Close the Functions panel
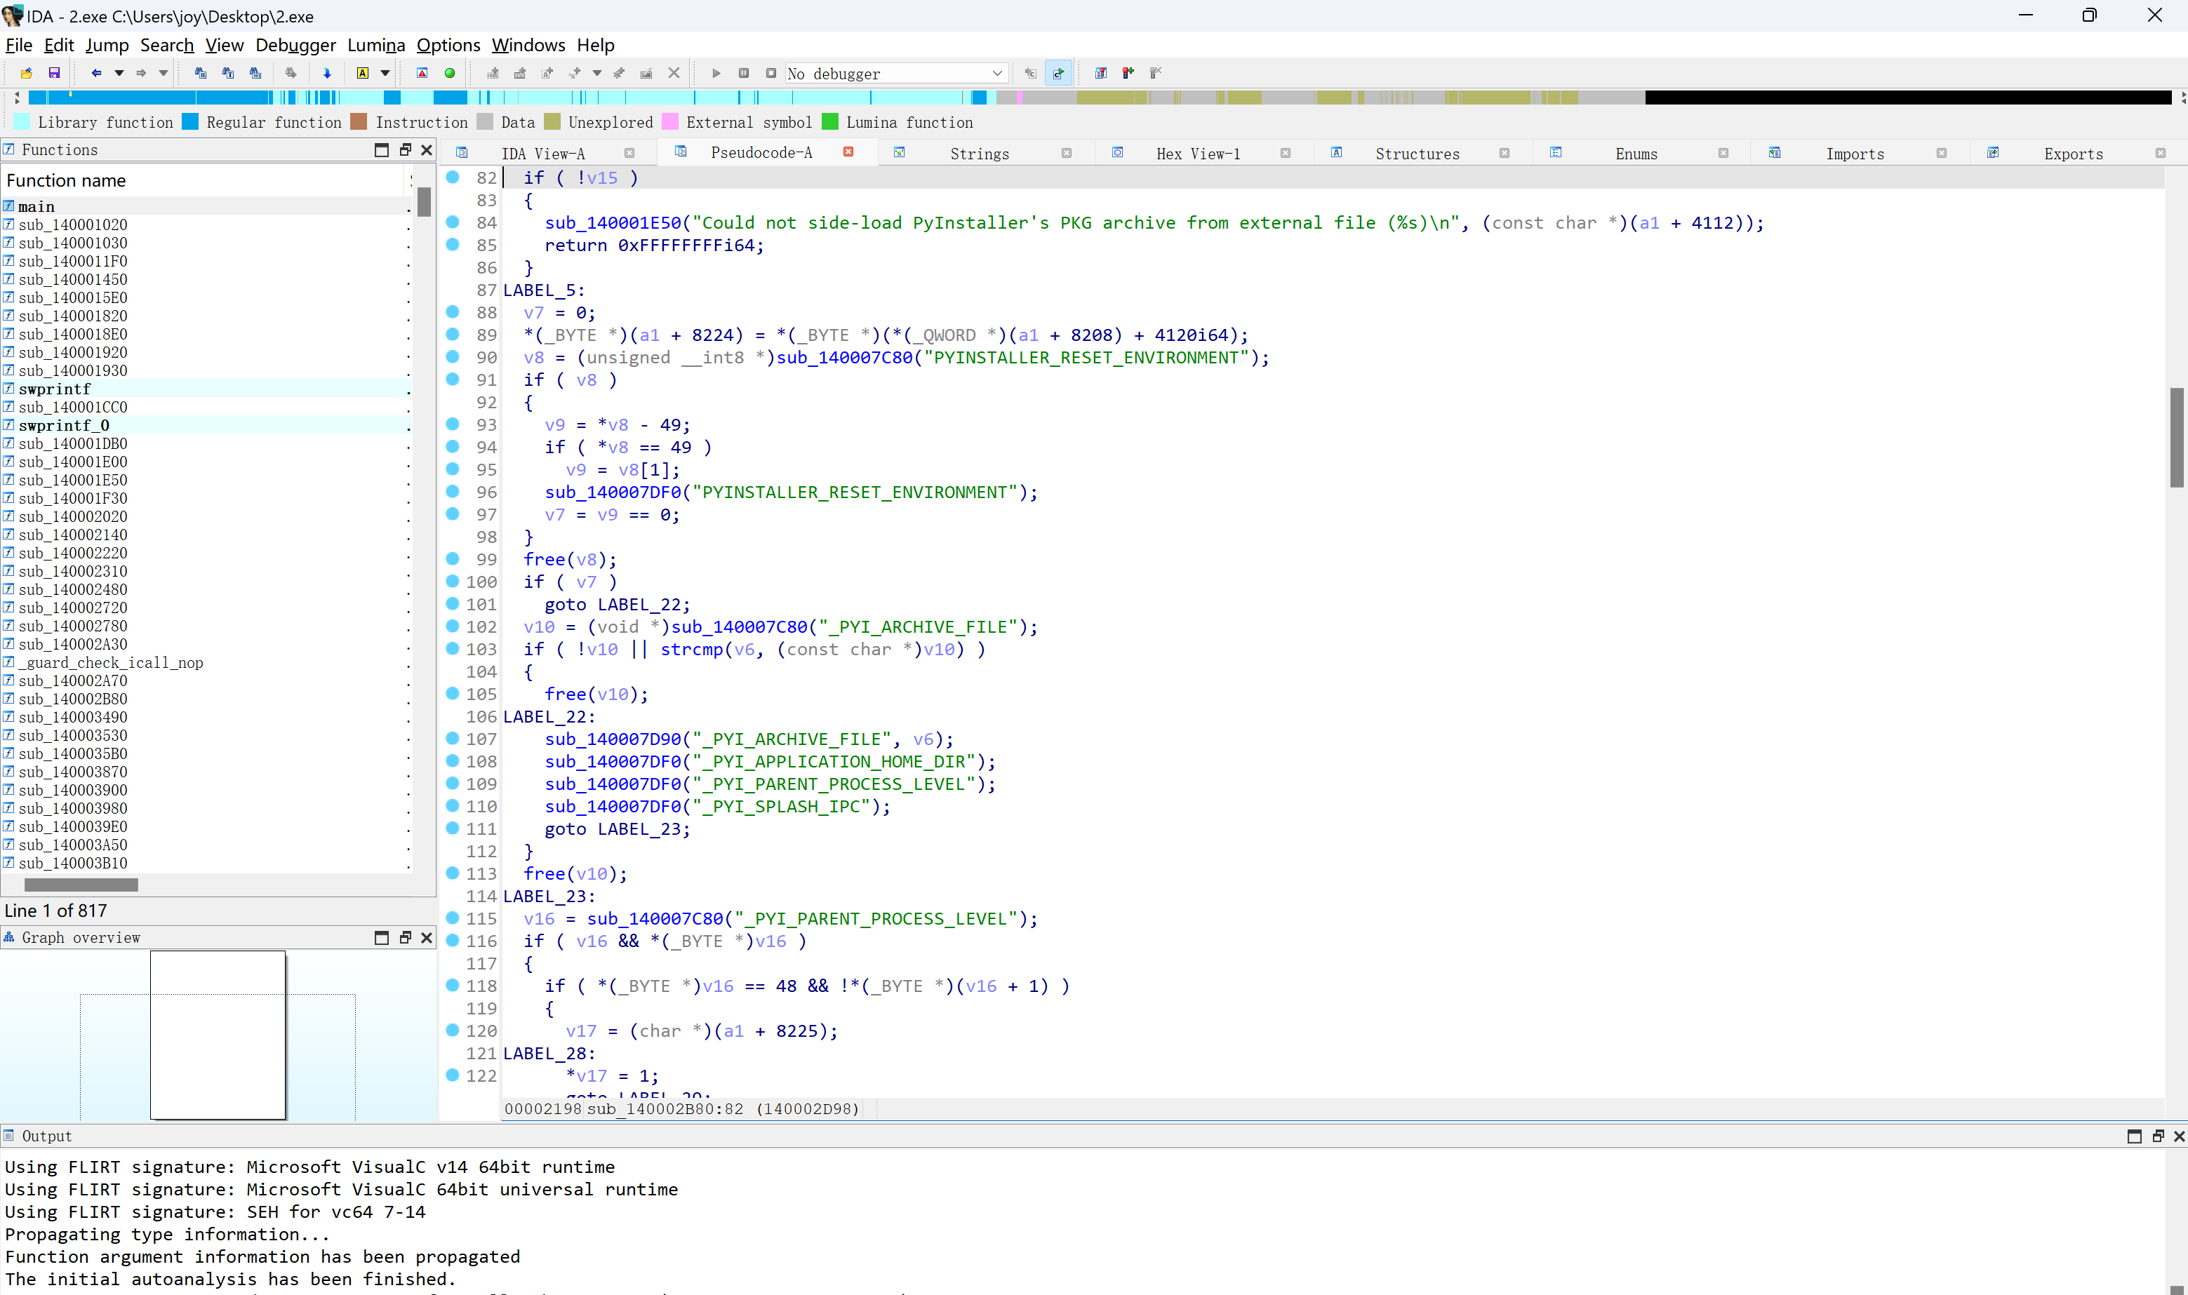This screenshot has width=2188, height=1295. (x=427, y=150)
